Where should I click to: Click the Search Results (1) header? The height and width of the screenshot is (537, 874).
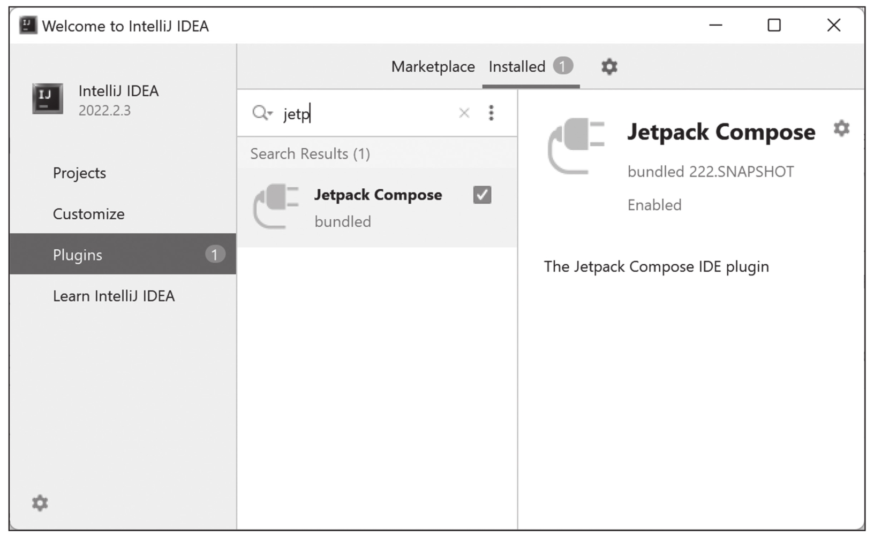(x=310, y=154)
